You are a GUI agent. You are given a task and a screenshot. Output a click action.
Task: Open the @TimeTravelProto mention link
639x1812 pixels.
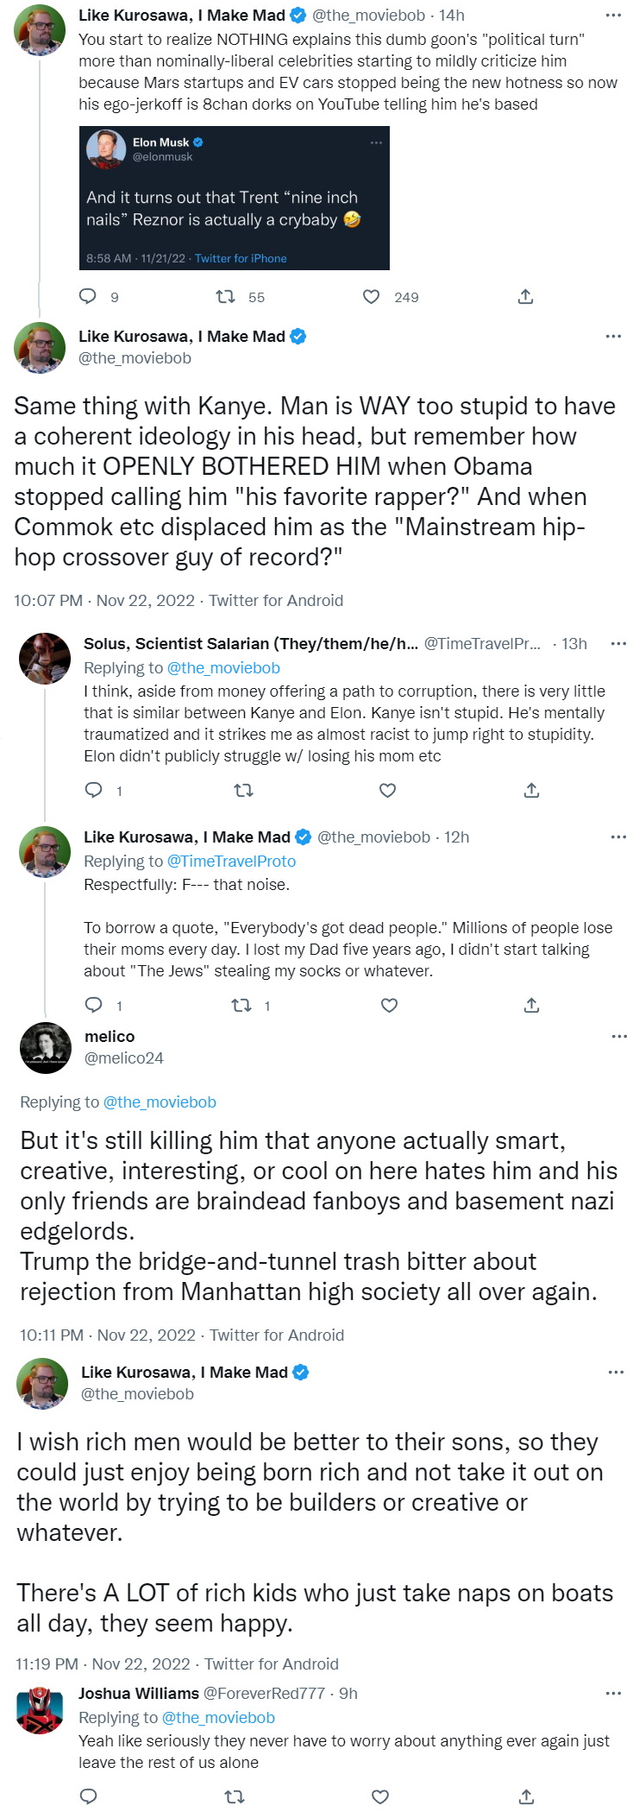pos(231,861)
